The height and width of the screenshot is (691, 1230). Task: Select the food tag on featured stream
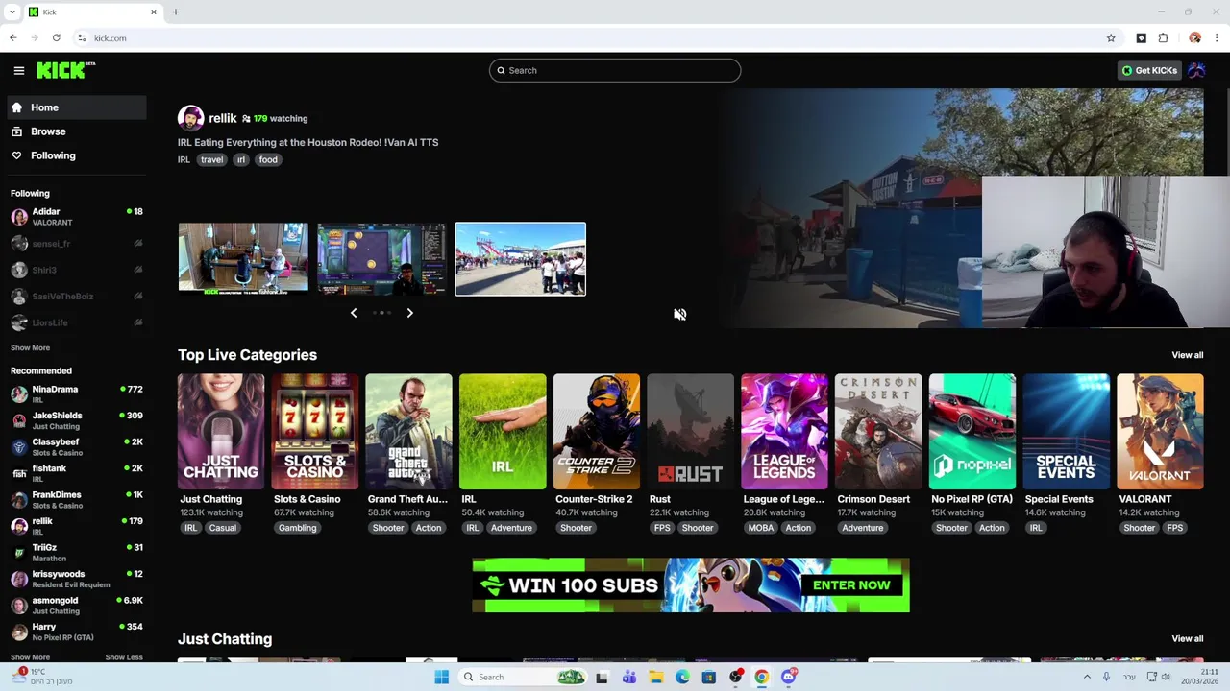(268, 159)
